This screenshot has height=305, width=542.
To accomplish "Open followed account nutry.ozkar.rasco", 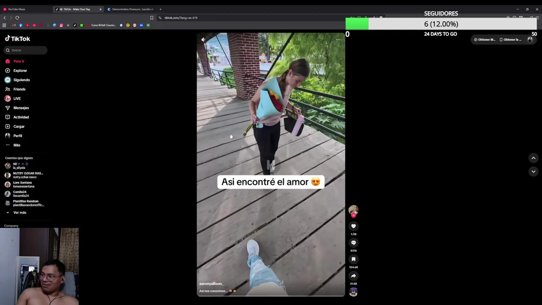I will [x=24, y=175].
